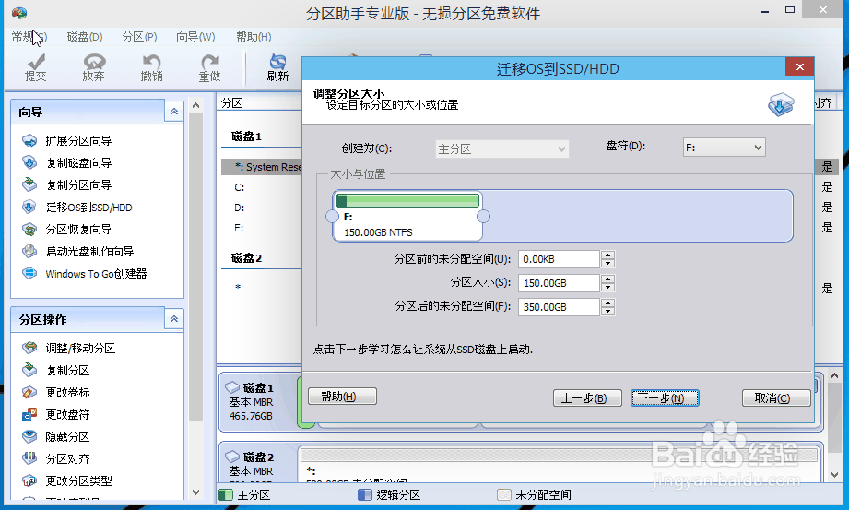Open the 分区(P) menu
This screenshot has height=510, width=849.
tap(140, 37)
